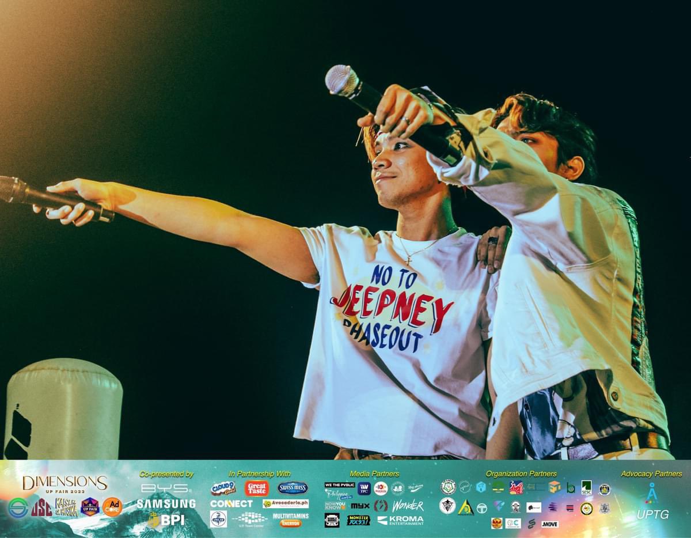The height and width of the screenshot is (538, 691).
Task: Click the UPTG advocacy partner text
Action: click(654, 513)
